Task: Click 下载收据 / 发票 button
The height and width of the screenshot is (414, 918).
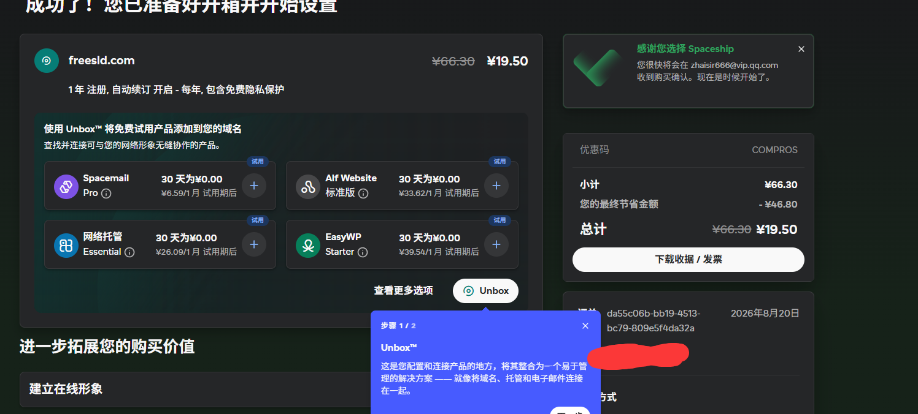Action: click(688, 260)
